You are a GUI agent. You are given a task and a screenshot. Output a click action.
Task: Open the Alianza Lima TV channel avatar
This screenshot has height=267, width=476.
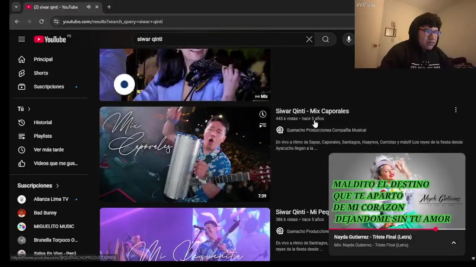point(22,199)
